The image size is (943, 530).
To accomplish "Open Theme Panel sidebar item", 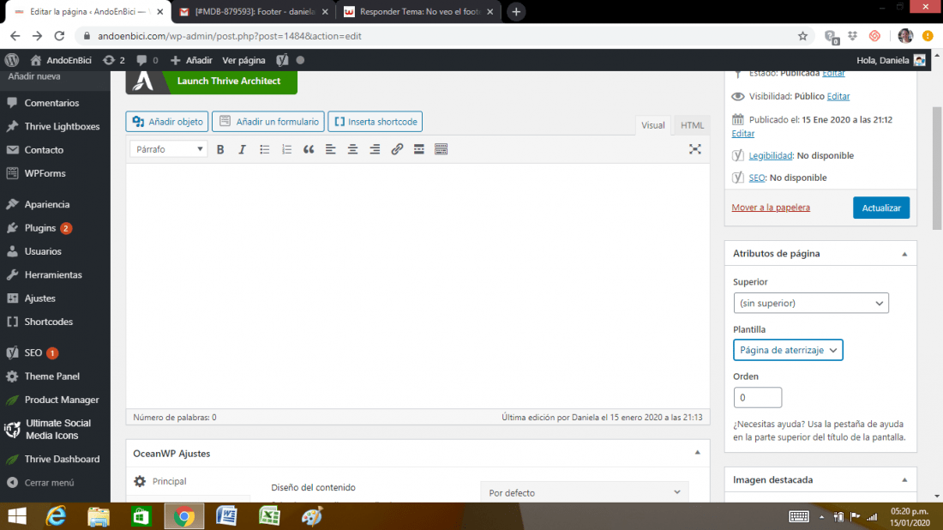I will pyautogui.click(x=51, y=376).
